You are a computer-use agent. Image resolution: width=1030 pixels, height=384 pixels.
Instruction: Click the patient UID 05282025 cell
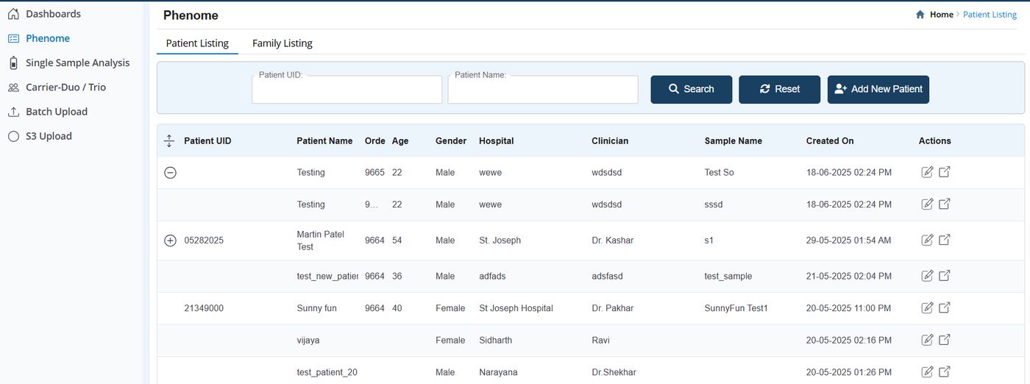click(x=204, y=241)
